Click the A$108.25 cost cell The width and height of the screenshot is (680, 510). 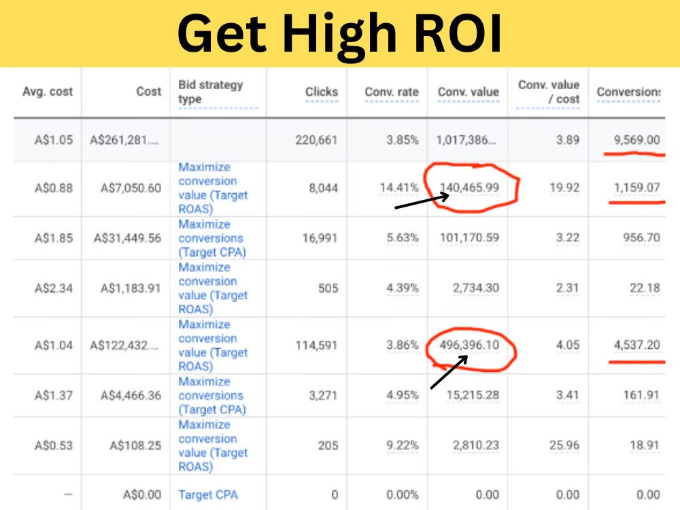[135, 445]
